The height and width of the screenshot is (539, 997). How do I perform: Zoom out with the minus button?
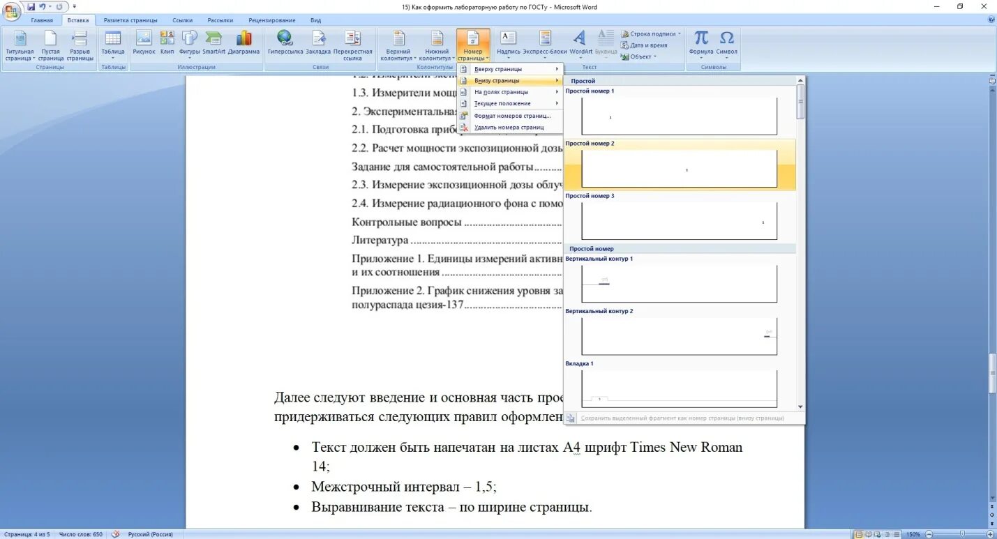(x=929, y=534)
